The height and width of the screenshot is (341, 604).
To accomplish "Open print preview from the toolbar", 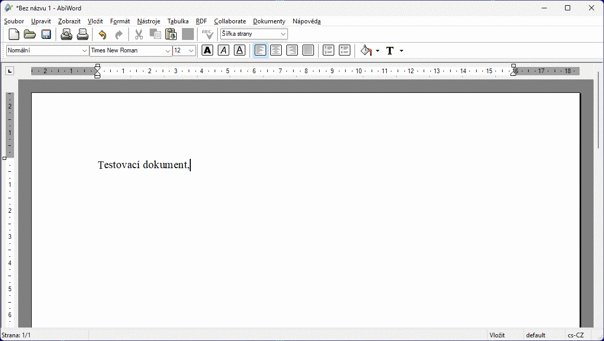I will coord(67,34).
